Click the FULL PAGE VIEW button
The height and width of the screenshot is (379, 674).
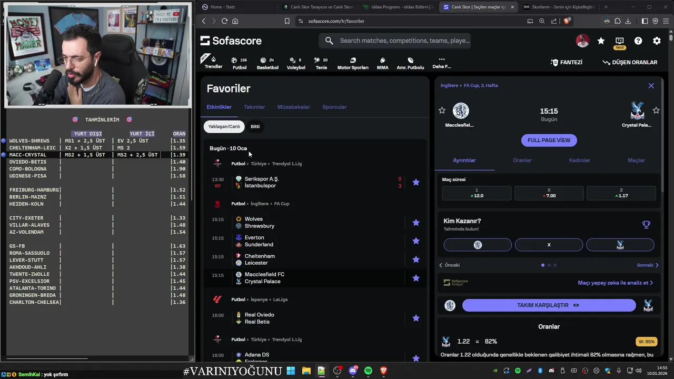(x=549, y=141)
